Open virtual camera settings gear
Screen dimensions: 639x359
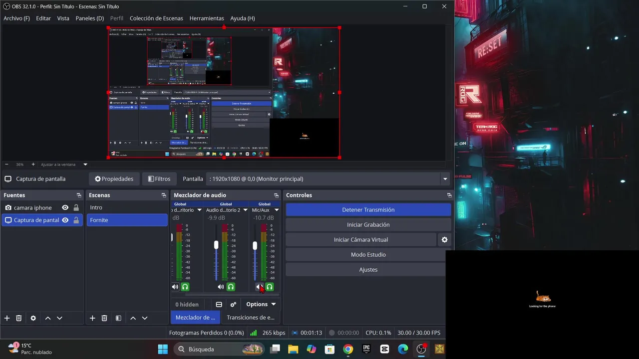click(x=444, y=240)
